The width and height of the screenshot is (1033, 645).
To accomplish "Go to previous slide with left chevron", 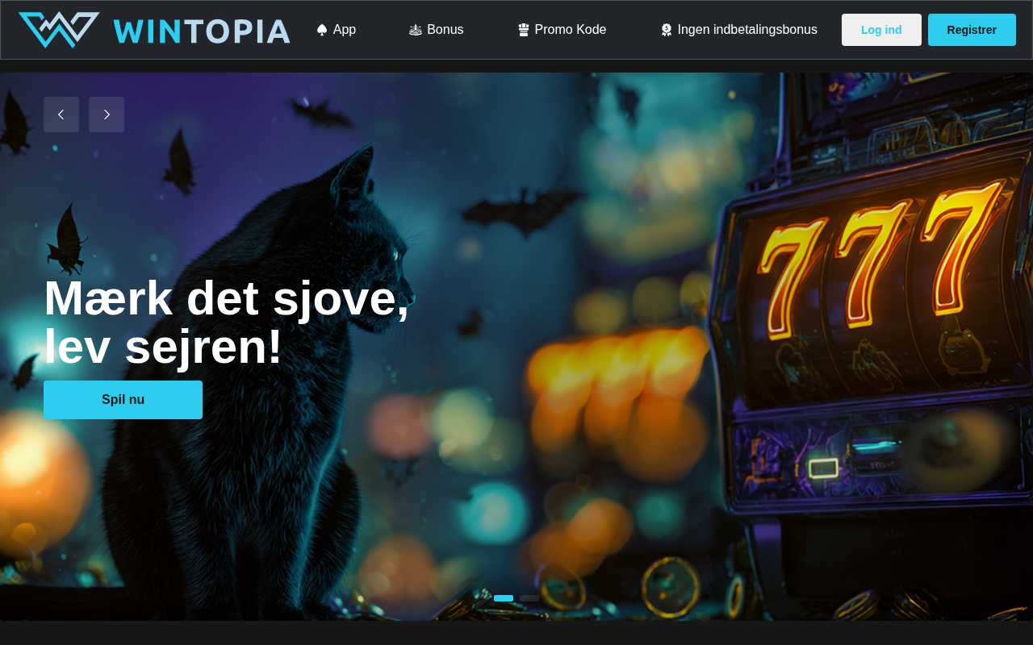I will [x=61, y=114].
